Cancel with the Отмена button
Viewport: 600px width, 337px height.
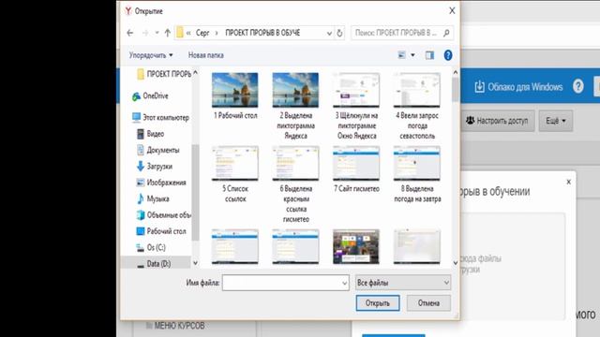point(428,303)
